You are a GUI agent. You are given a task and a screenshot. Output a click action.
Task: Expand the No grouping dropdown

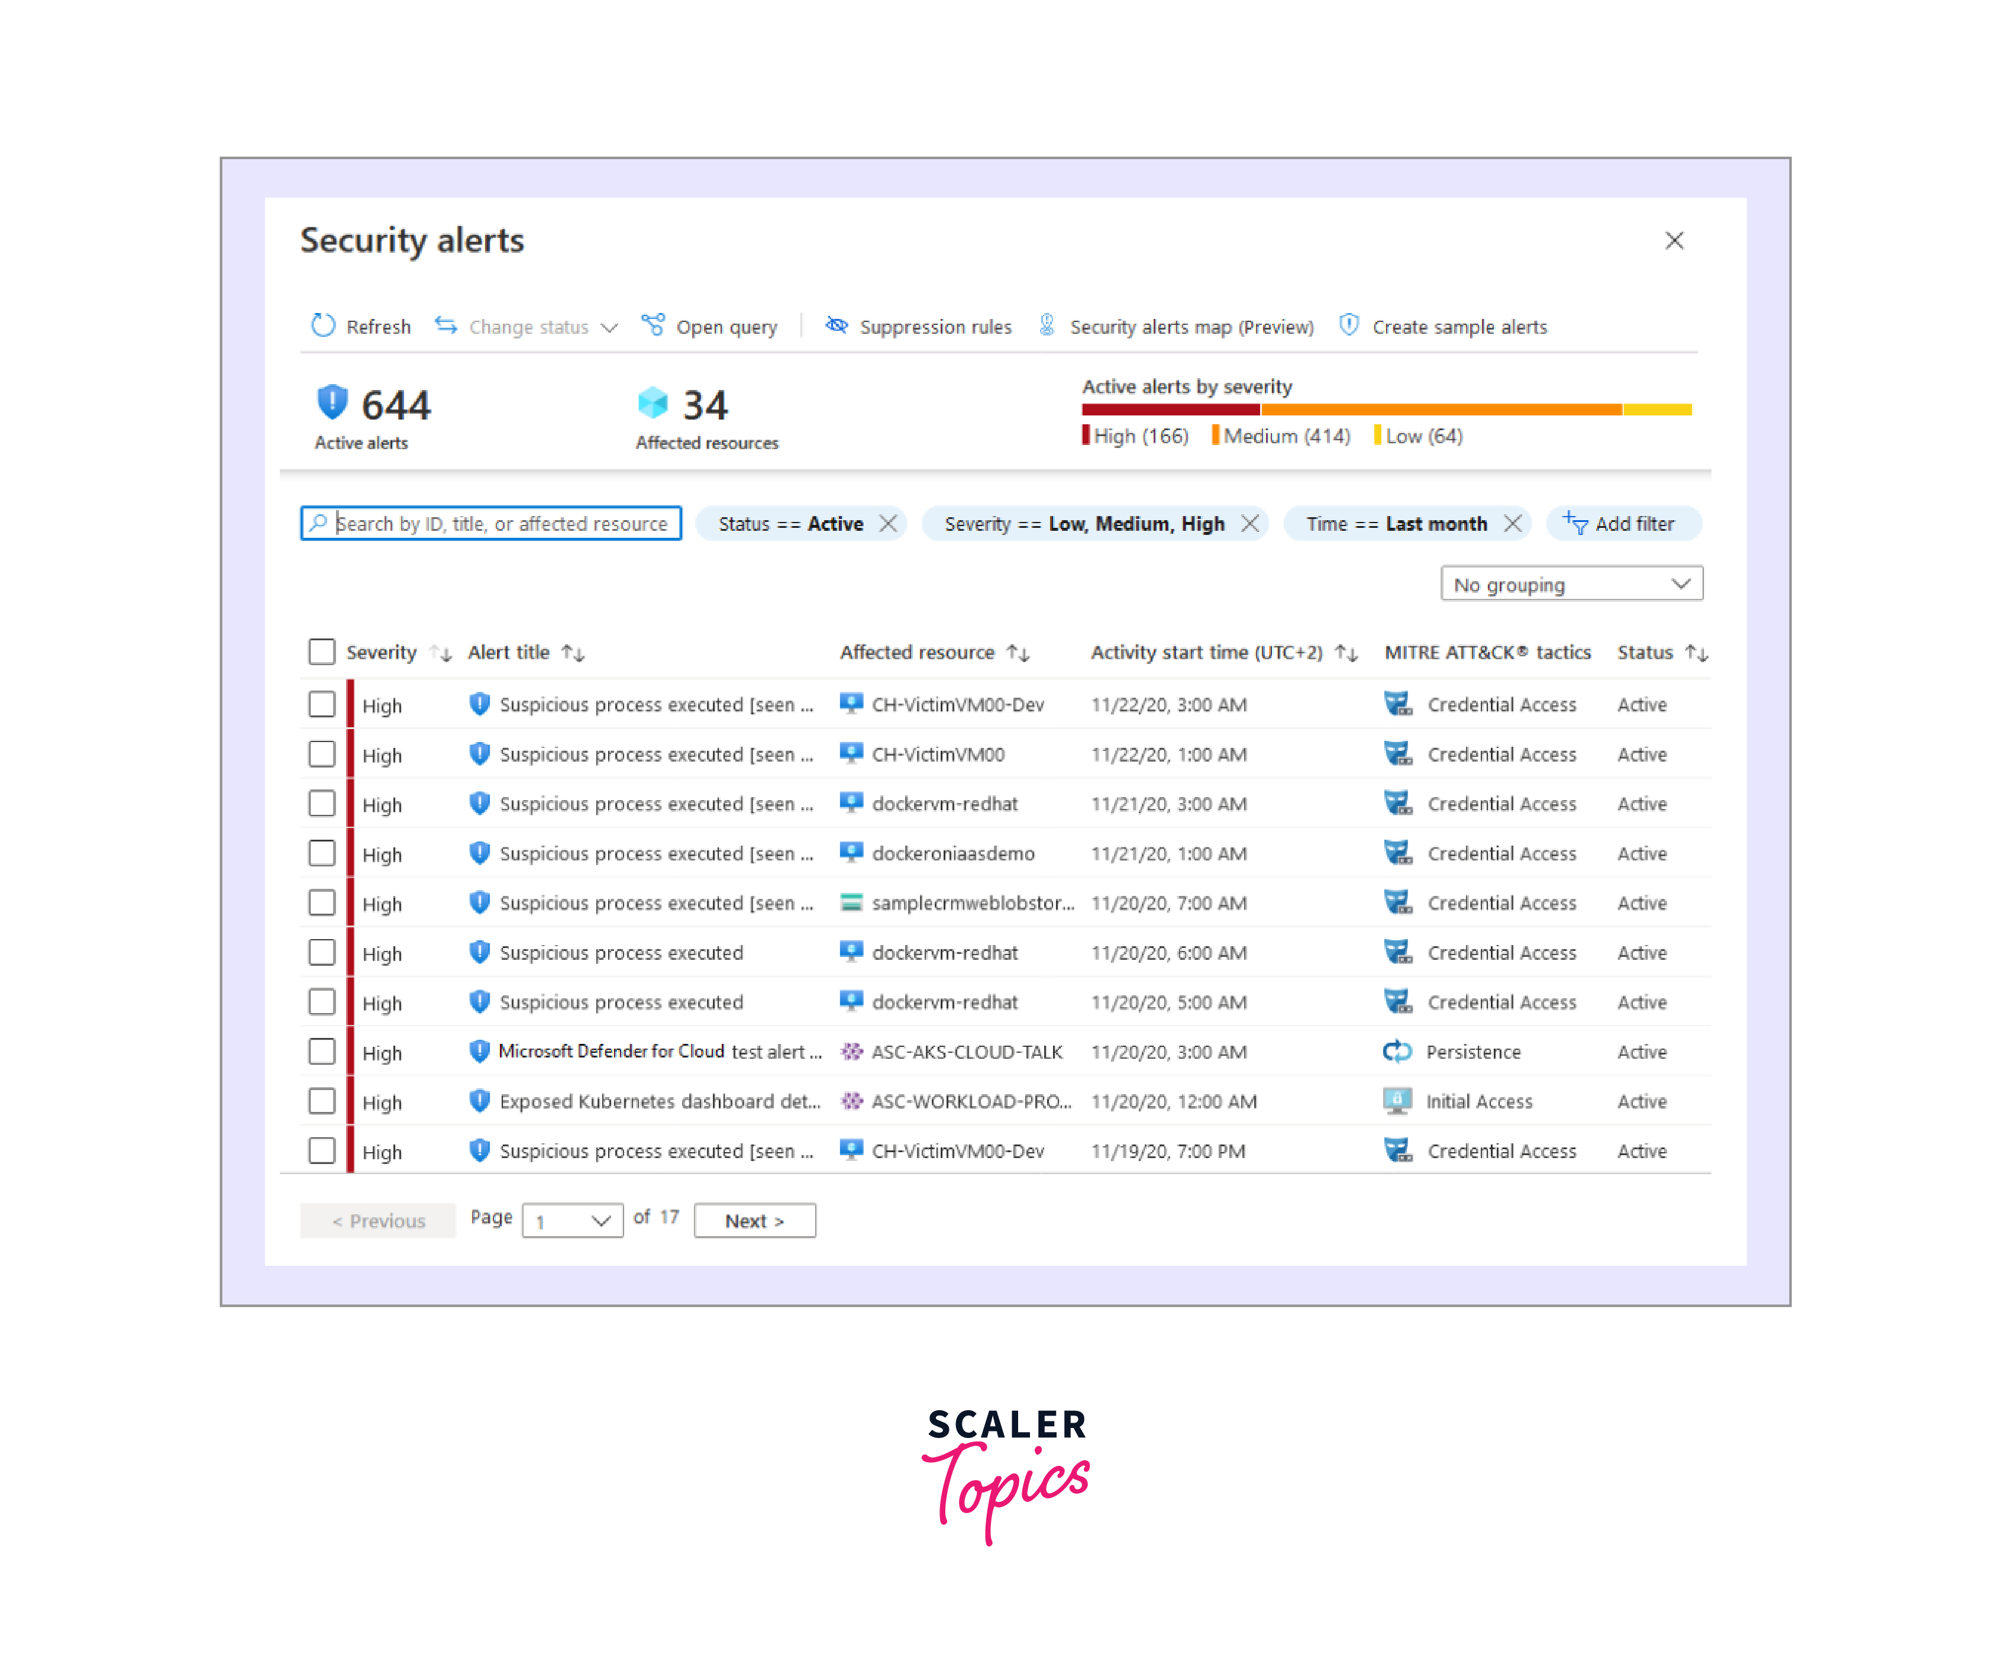(1571, 584)
